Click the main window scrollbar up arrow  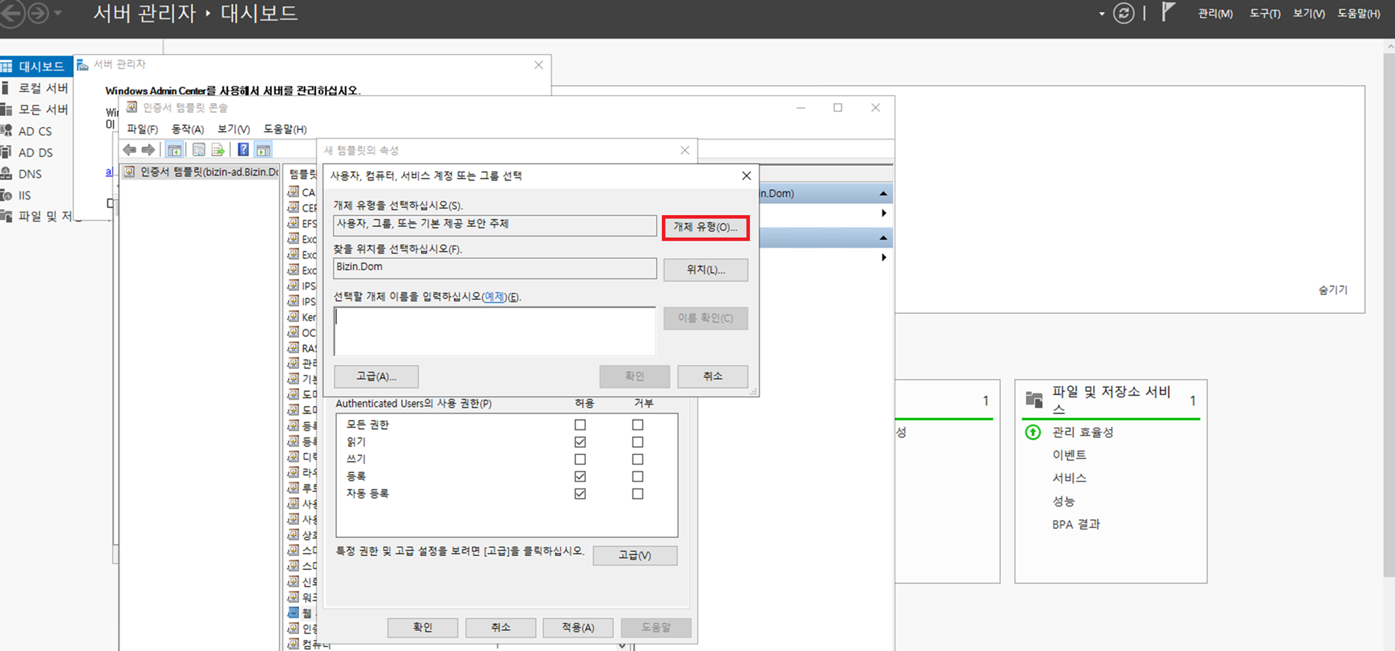pos(1389,47)
